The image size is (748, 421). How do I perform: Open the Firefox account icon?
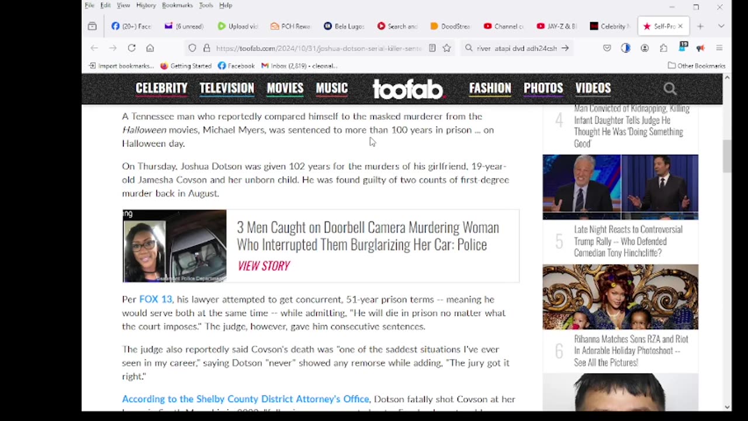645,48
